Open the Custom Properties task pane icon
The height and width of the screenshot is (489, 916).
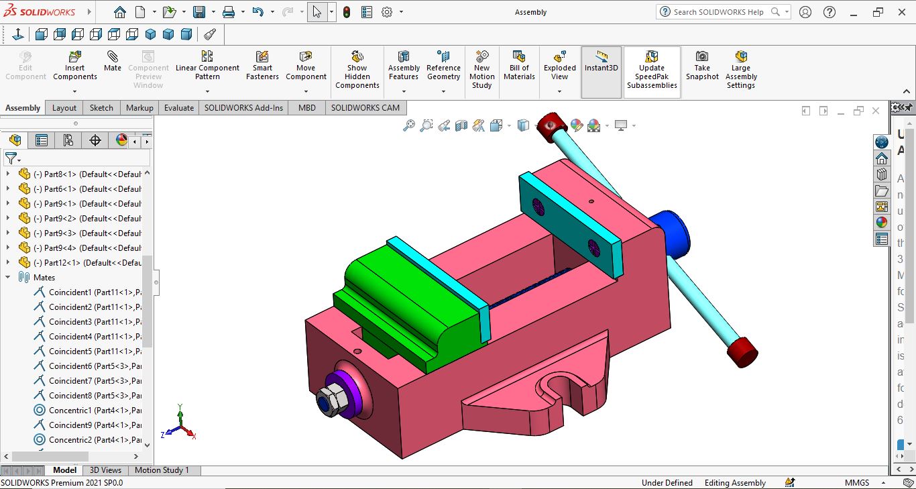(882, 239)
